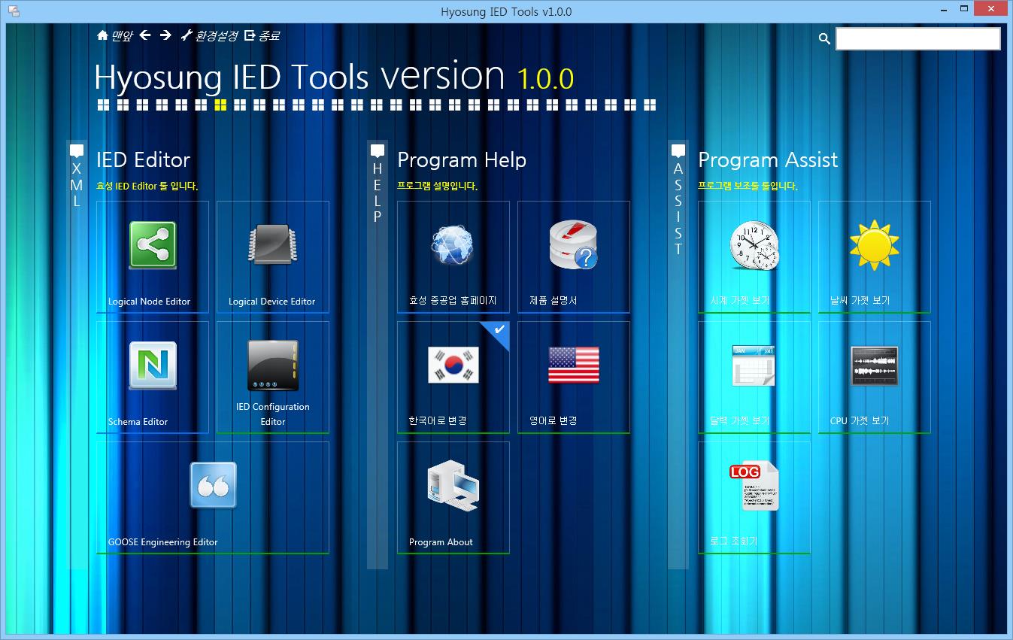Visit 효성 중공업 홈페이지 globe tile
This screenshot has width=1013, height=640.
pos(453,256)
